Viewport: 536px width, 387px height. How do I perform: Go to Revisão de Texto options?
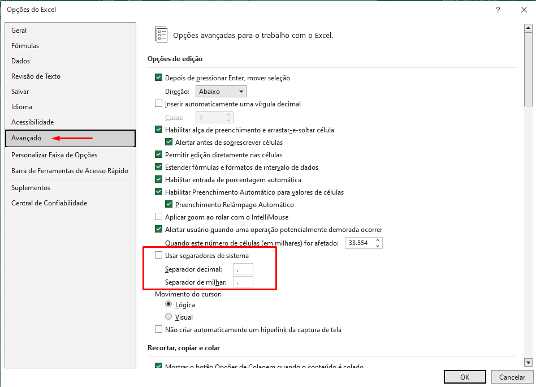(x=71, y=76)
